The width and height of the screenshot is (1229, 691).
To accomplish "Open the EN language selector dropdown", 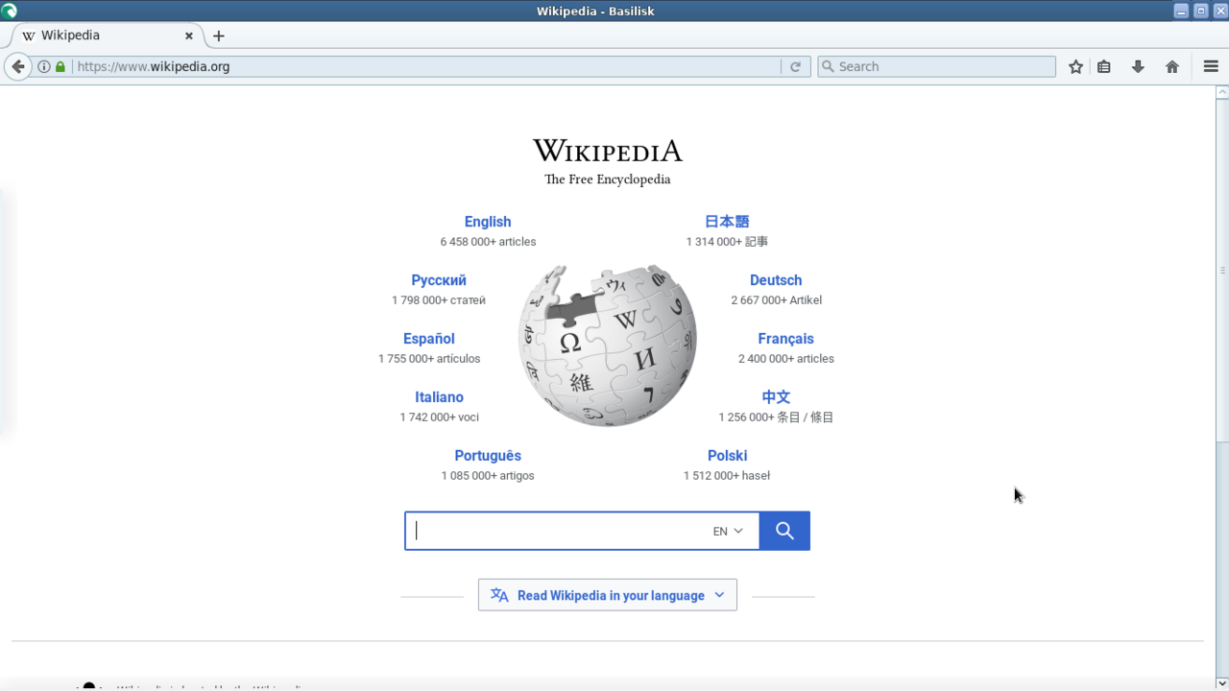I will point(728,531).
